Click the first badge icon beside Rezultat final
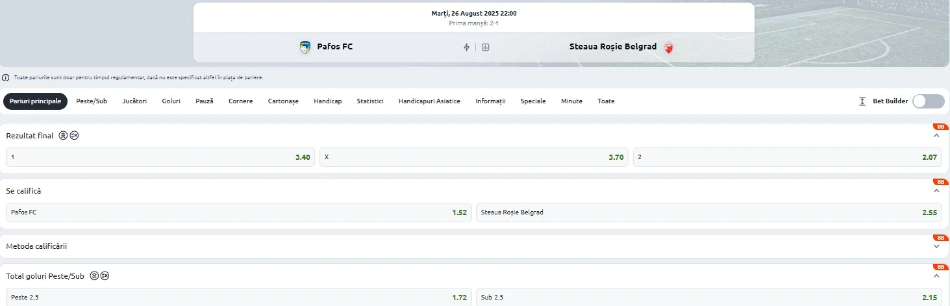Image resolution: width=950 pixels, height=306 pixels. pos(63,136)
